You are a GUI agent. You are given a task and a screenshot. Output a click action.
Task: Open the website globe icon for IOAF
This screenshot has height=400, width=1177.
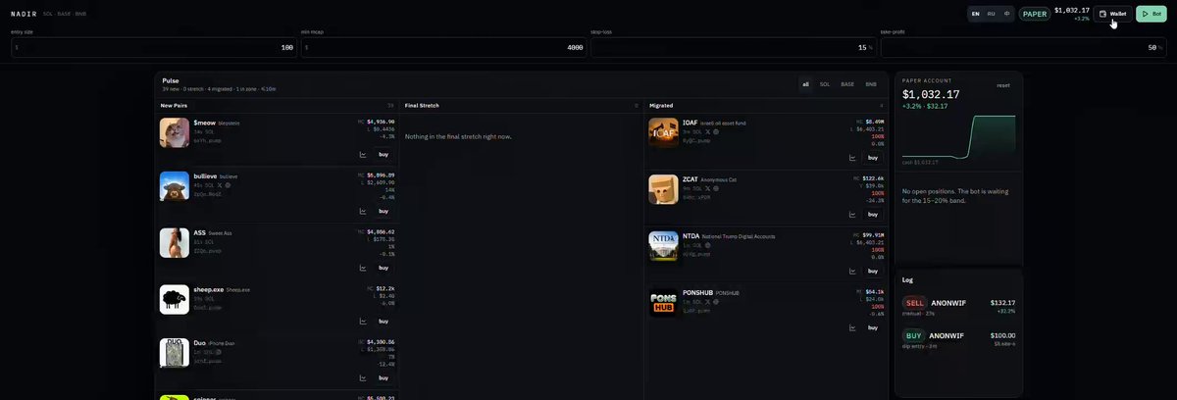(716, 131)
